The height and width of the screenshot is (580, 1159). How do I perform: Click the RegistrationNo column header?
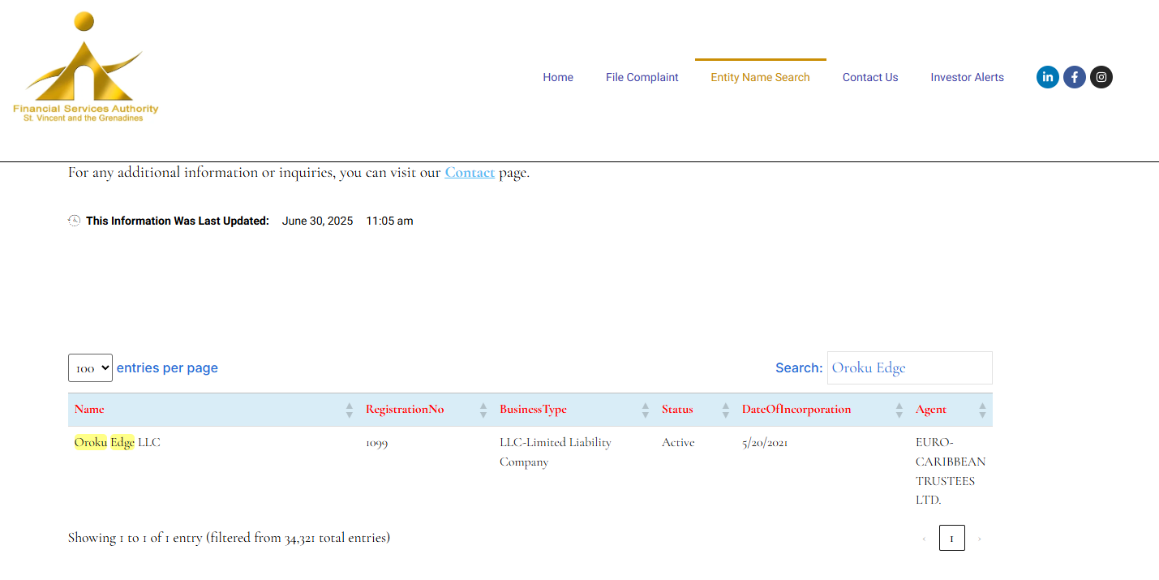pos(426,410)
